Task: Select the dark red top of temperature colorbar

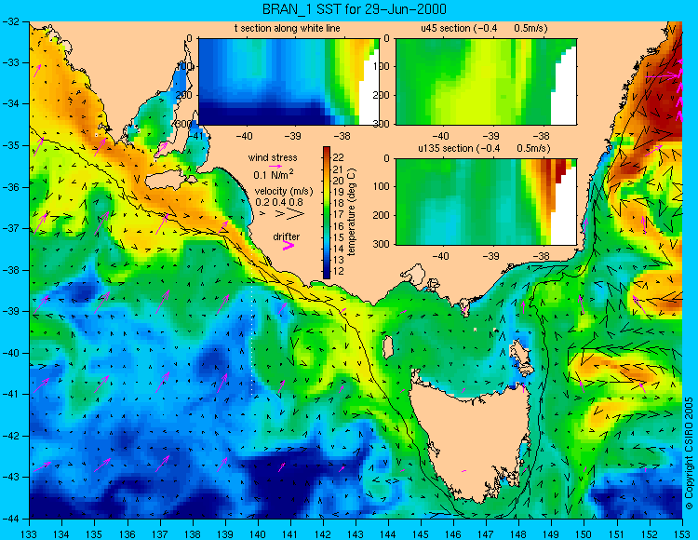Action: [x=327, y=151]
